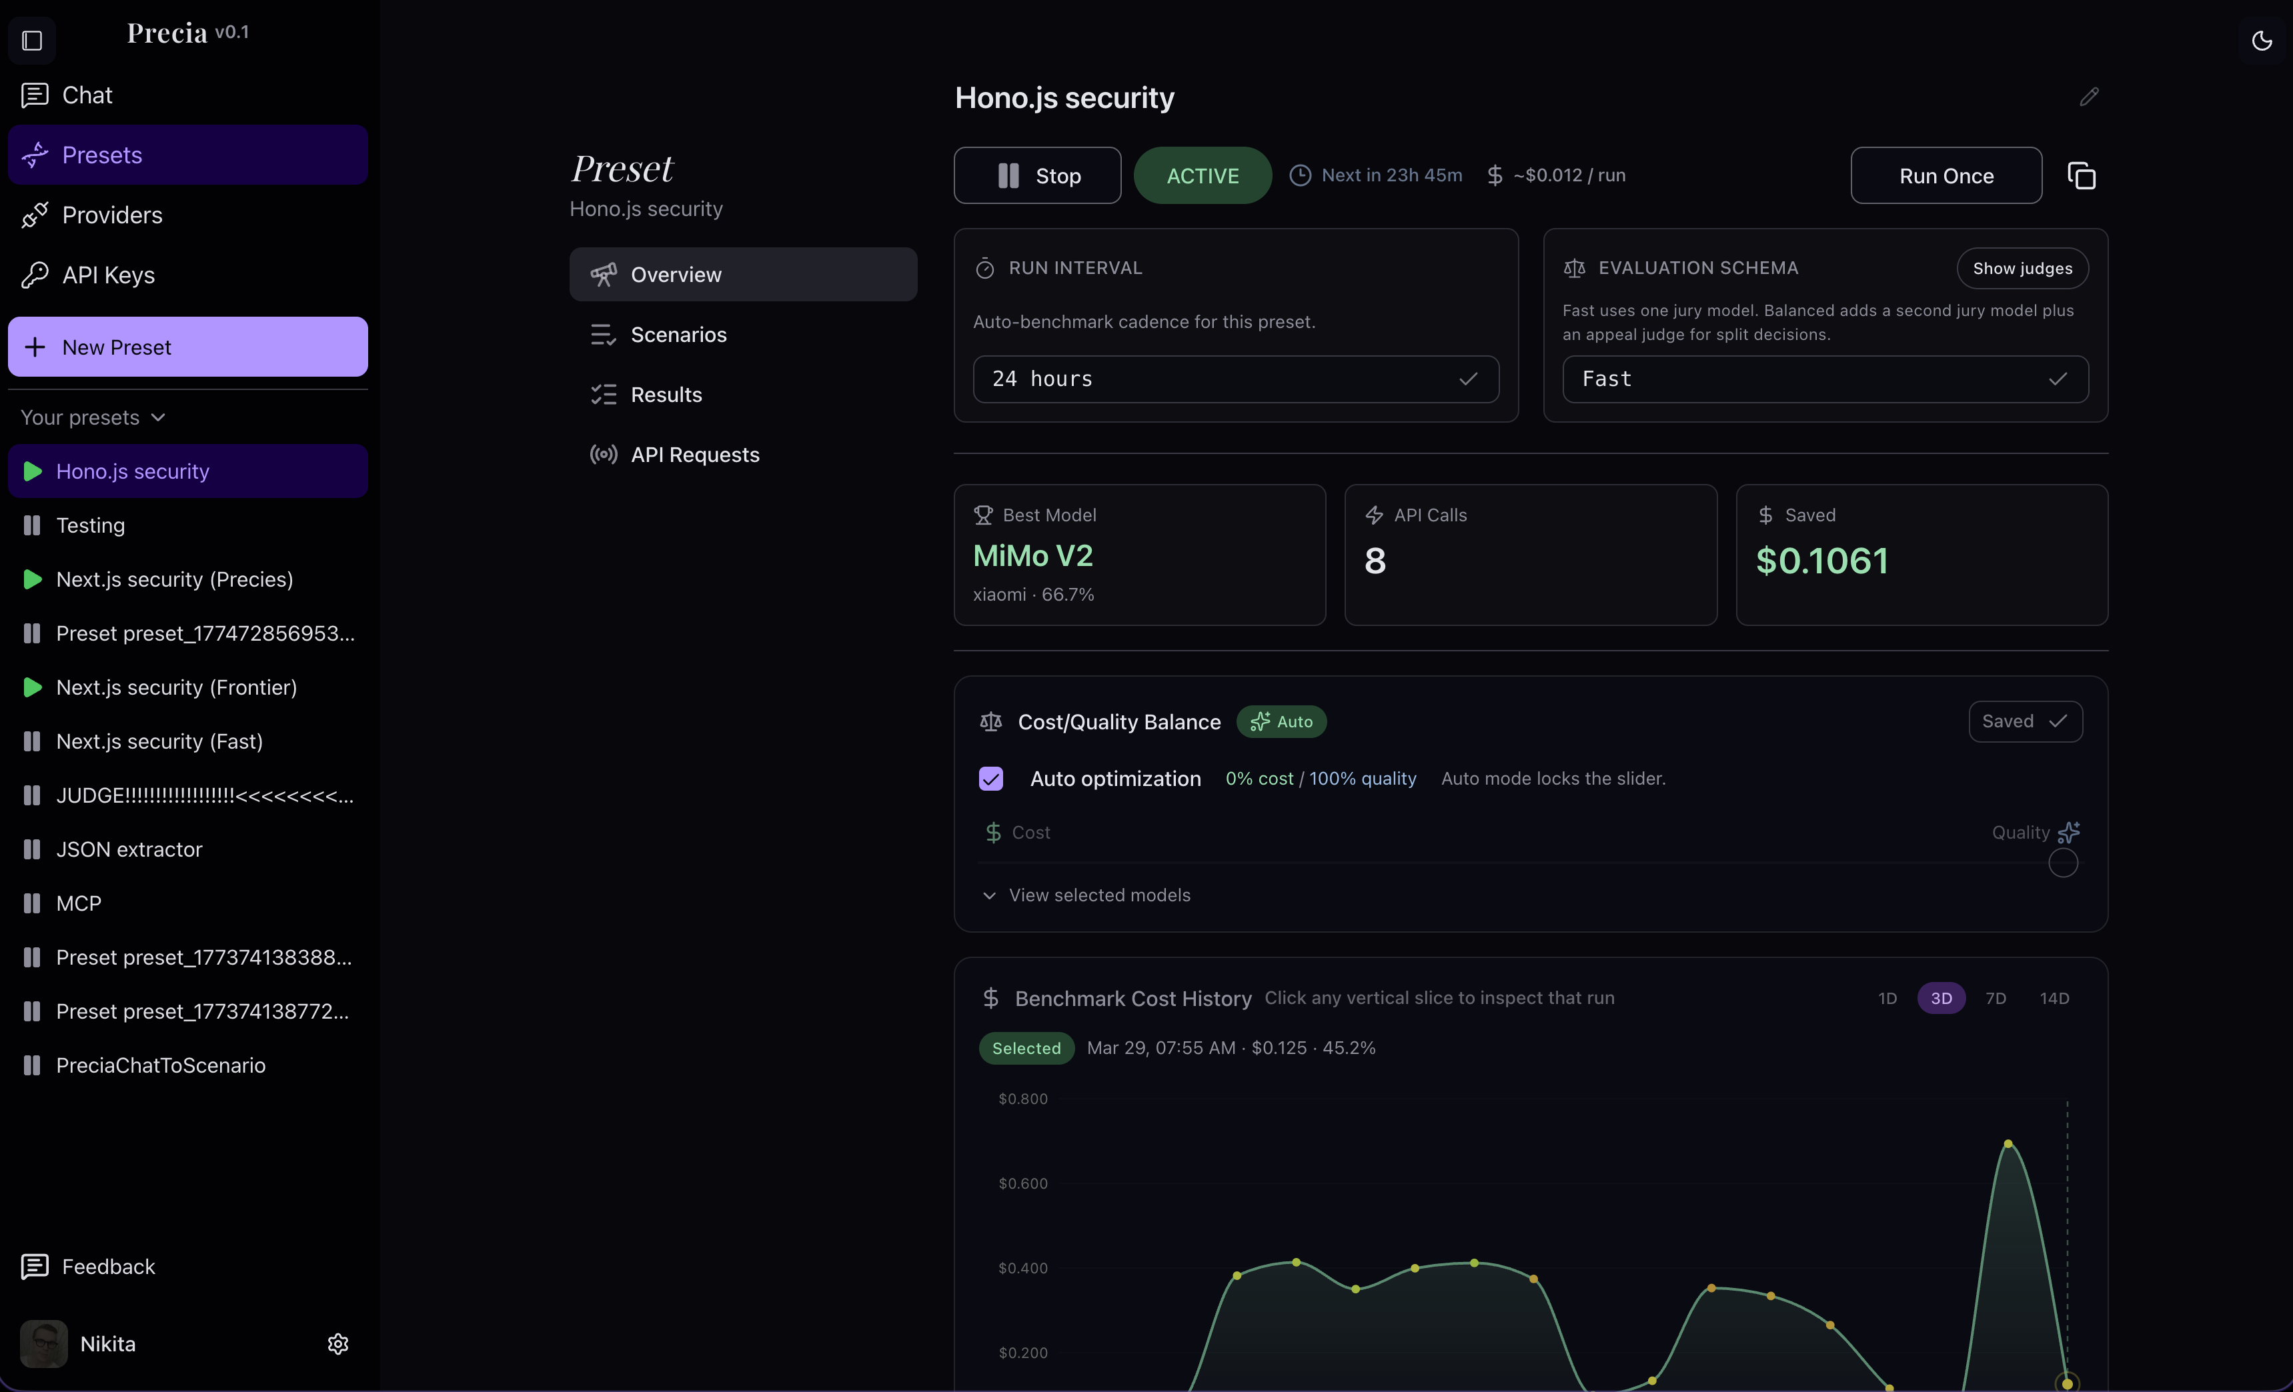Open the Fast evaluation schema dropdown
The width and height of the screenshot is (2293, 1392).
[1824, 379]
